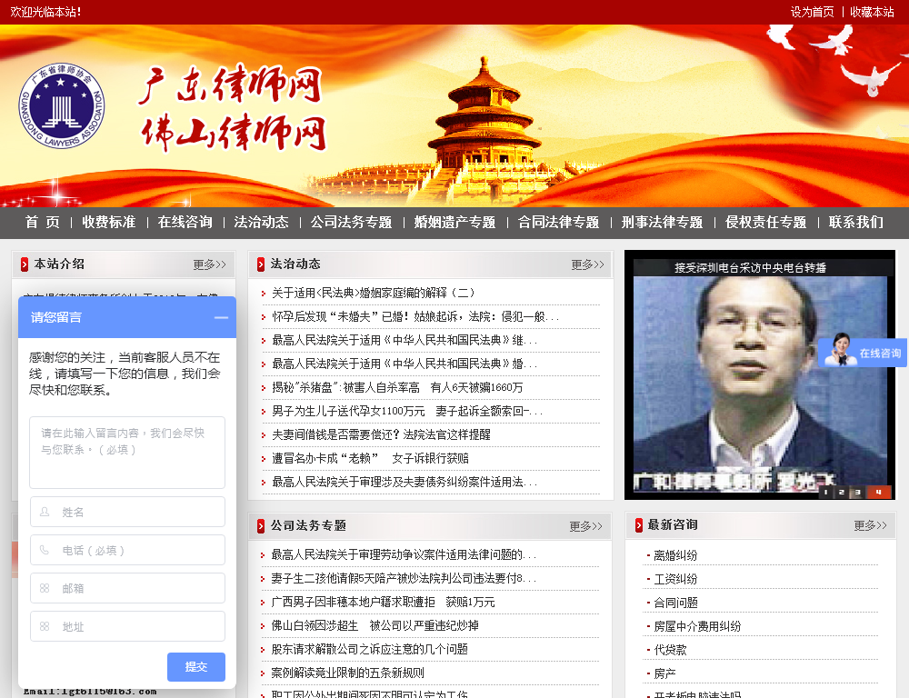Open article 最高人民法院关于审理劳动争议案件适用法律问题

coord(405,554)
